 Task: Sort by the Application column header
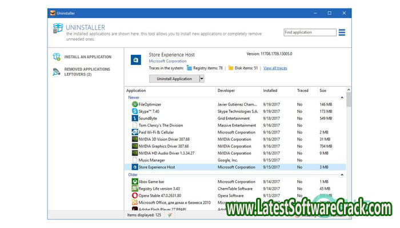click(x=136, y=91)
